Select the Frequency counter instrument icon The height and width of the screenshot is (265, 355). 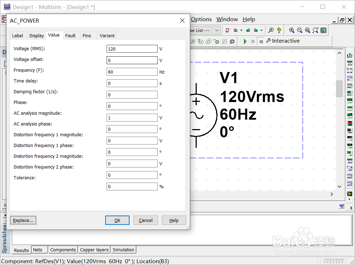pyautogui.click(x=350, y=100)
